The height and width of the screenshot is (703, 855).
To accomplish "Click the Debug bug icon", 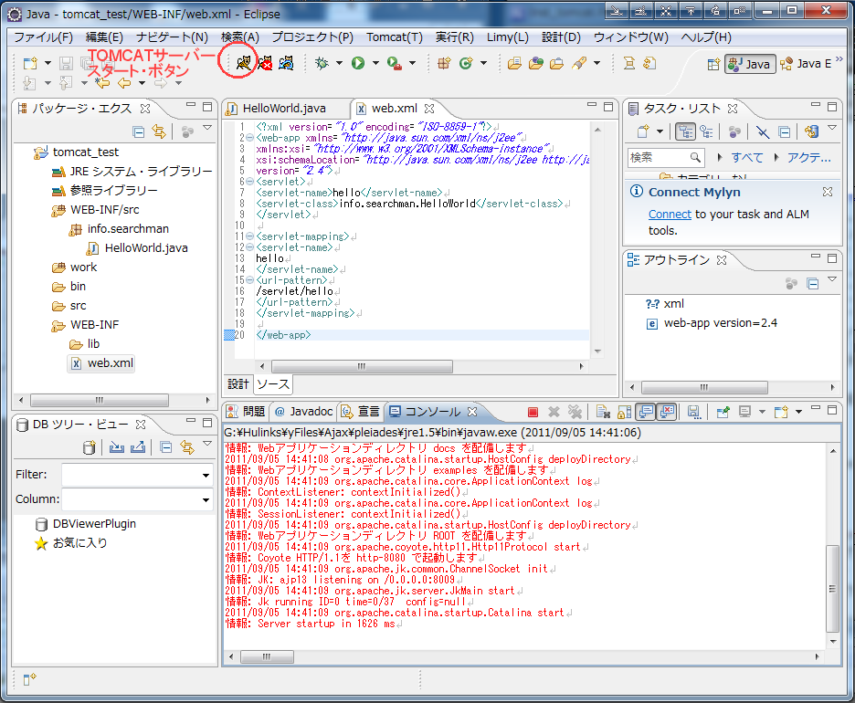I will point(322,63).
